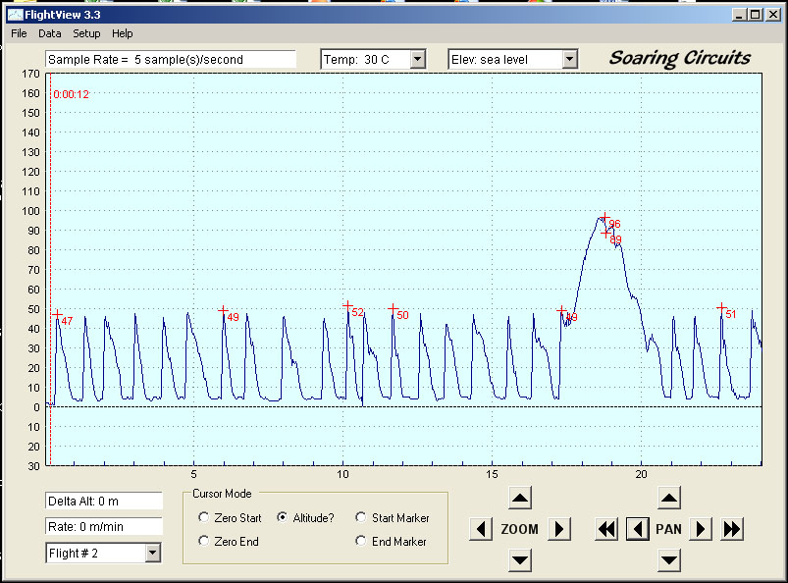Viewport: 788px width, 583px height.
Task: Open the Flight # 2 dropdown
Action: (153, 553)
